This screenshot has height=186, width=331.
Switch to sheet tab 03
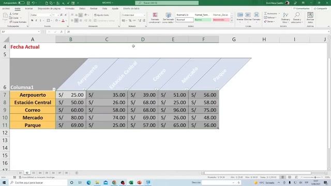tap(33, 173)
